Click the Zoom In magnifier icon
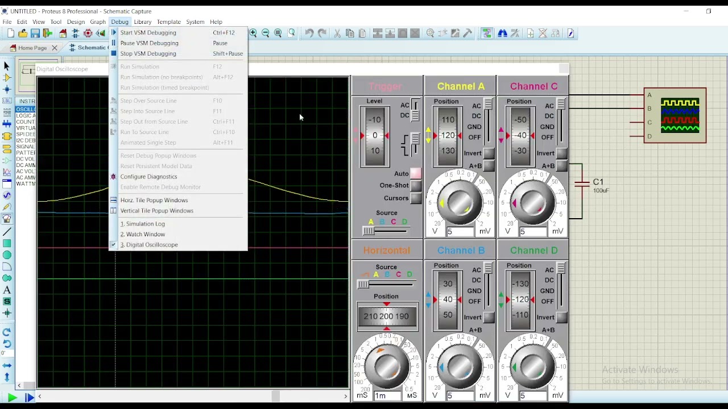Screen dimensions: 728x409 coord(253,34)
